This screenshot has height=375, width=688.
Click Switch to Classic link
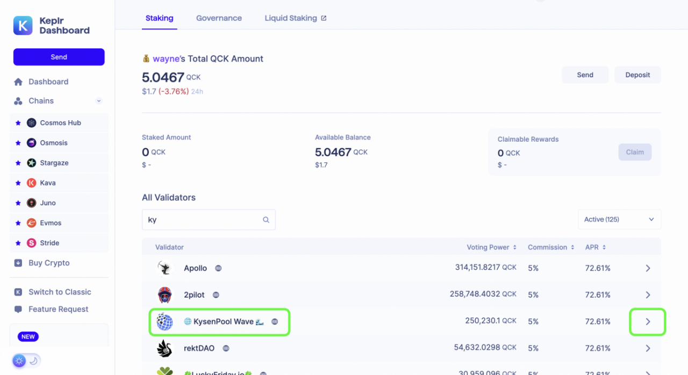click(x=60, y=292)
